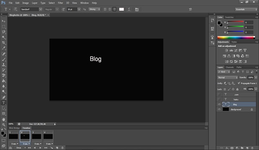Open the Filter menu
259x150 pixels.
tap(60, 3)
